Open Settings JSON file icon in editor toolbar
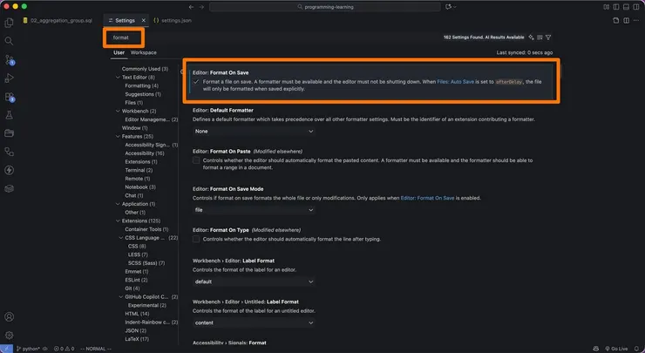This screenshot has width=645, height=353. pos(615,21)
